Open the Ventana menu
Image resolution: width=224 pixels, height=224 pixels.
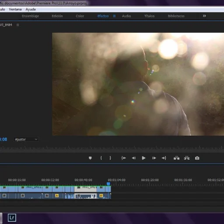(15, 9)
